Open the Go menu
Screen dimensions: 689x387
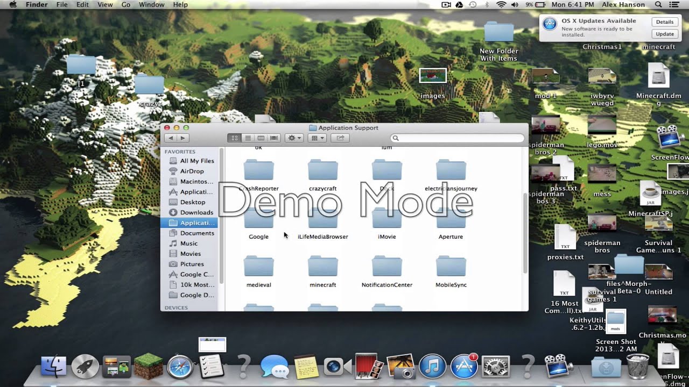click(x=126, y=5)
